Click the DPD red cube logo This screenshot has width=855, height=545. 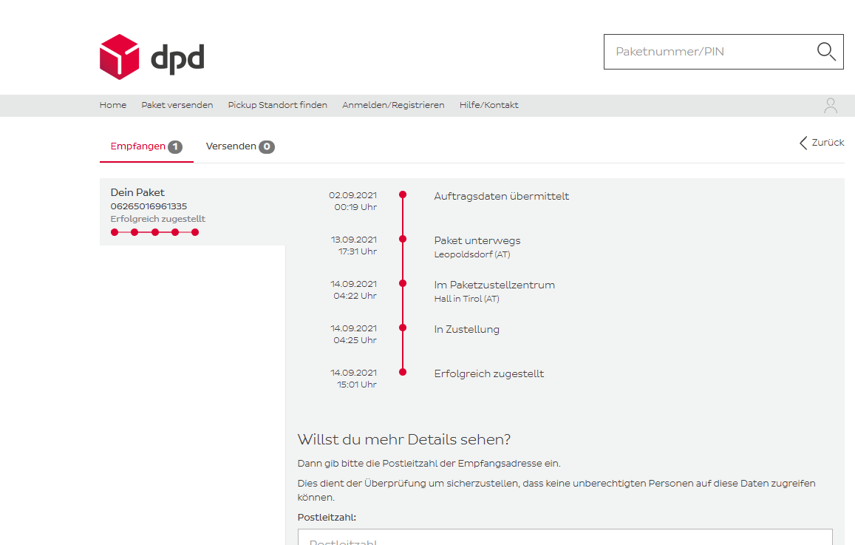pos(120,57)
